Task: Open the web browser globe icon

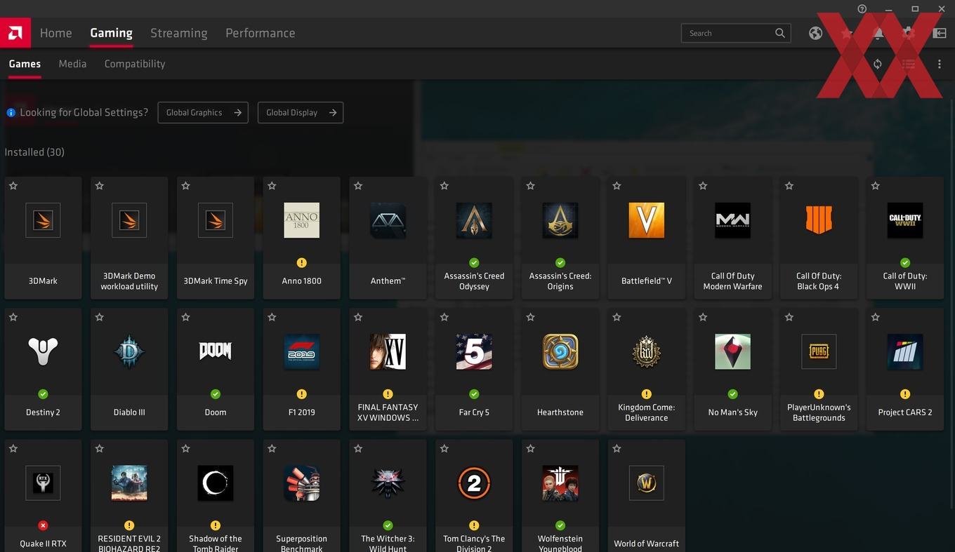Action: click(x=815, y=33)
